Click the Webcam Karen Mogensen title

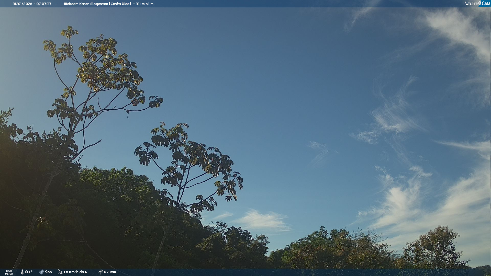pos(86,4)
